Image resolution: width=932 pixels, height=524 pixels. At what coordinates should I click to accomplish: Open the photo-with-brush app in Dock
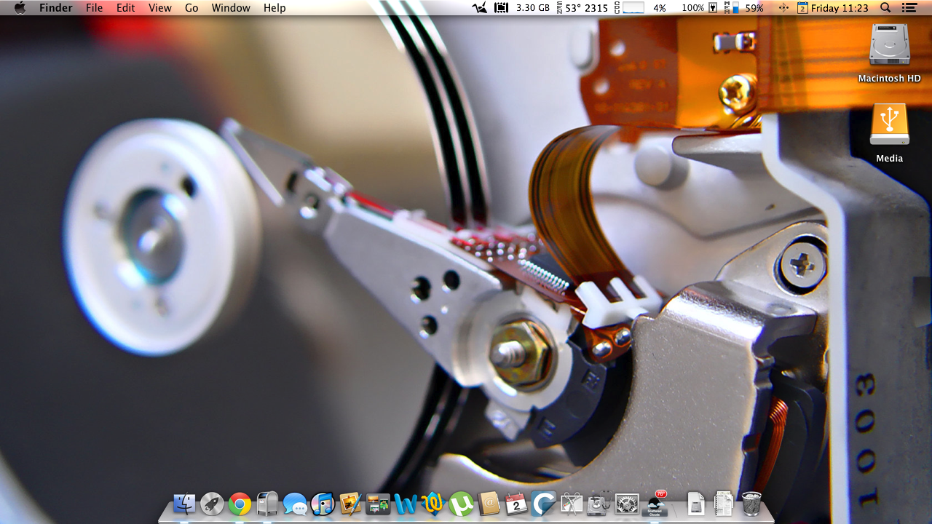click(x=350, y=504)
